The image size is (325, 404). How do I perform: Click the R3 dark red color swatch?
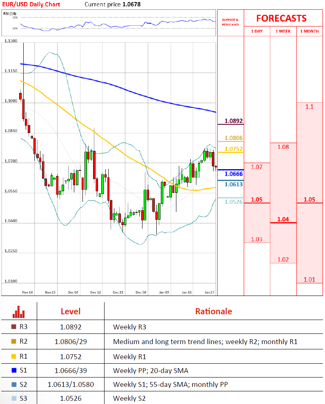click(14, 327)
